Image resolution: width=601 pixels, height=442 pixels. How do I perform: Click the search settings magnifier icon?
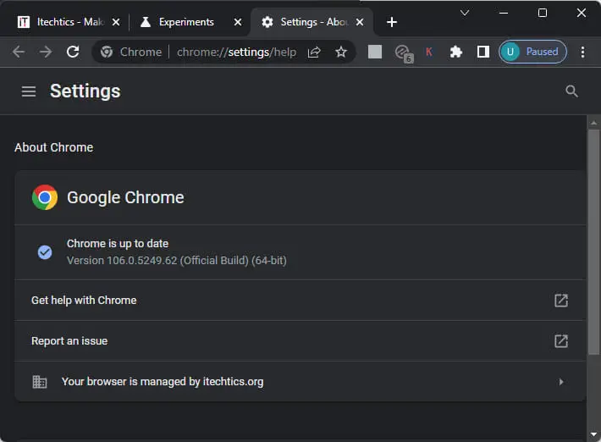pyautogui.click(x=571, y=91)
